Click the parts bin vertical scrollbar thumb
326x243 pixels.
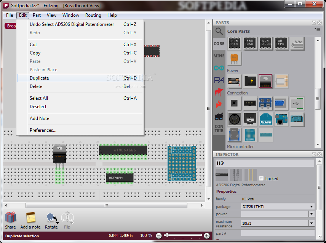coord(318,99)
